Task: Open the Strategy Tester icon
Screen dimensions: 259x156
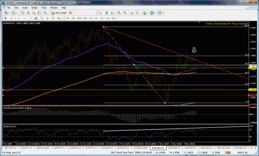Action: 45,13
